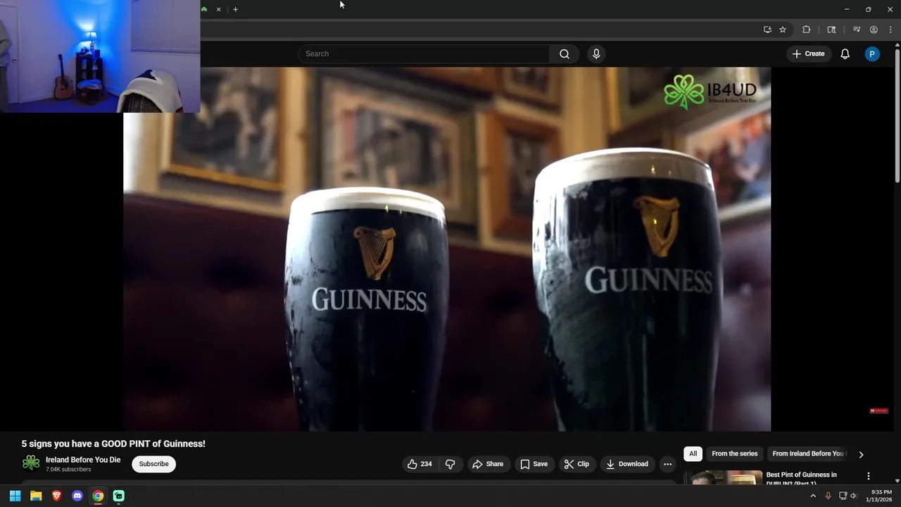The height and width of the screenshot is (507, 901).
Task: Open the Chrome three-dot menu
Action: coord(890,30)
